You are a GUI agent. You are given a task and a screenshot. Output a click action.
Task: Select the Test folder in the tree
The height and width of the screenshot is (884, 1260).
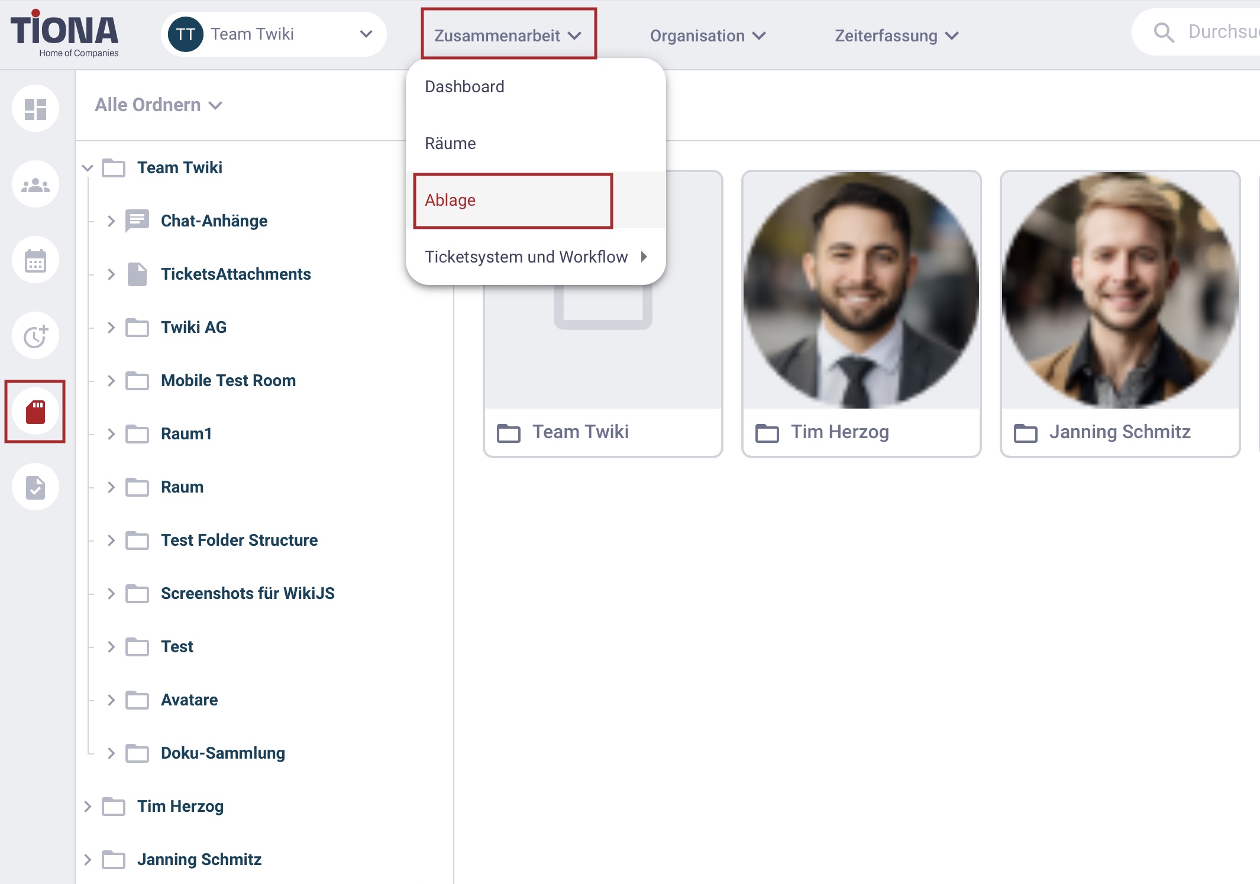click(177, 647)
